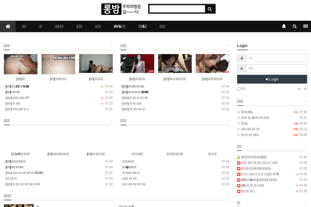Focus the username input in Login panel
This screenshot has height=207, width=311.
tap(276, 58)
